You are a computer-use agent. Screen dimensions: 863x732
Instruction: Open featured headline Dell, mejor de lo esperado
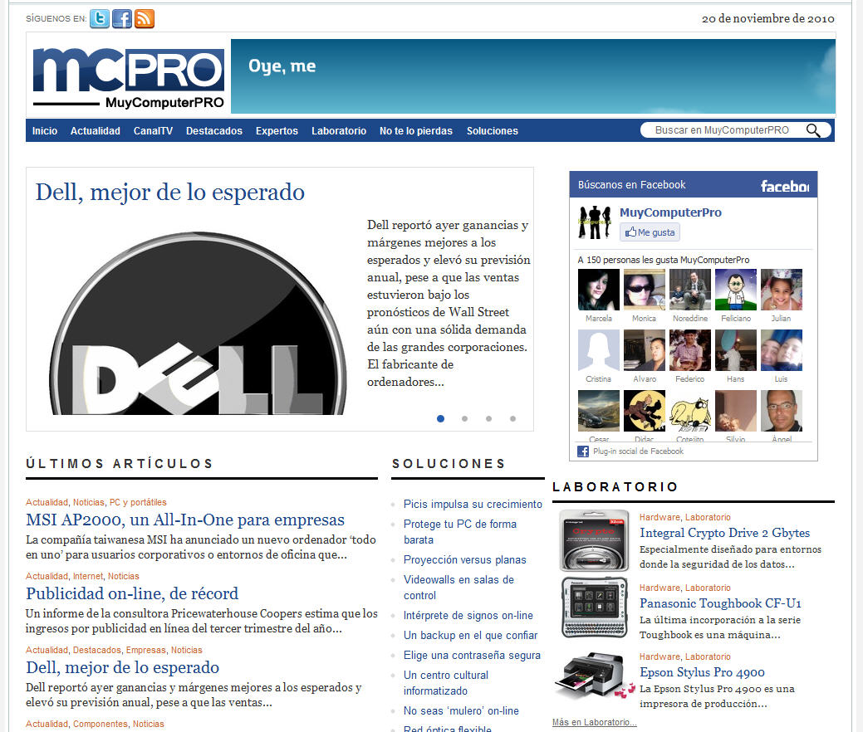(x=170, y=193)
